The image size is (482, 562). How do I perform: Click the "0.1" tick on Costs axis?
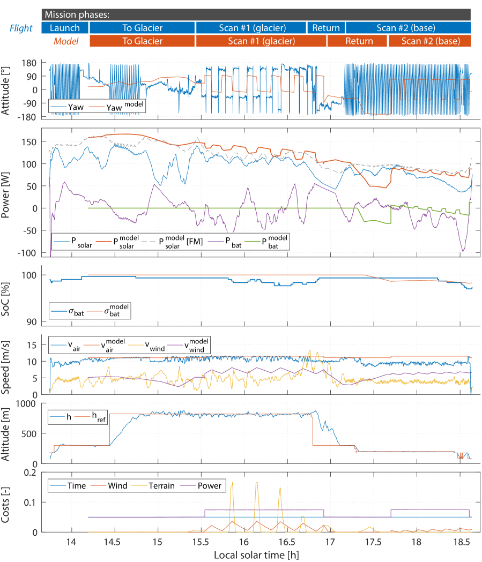click(30, 503)
